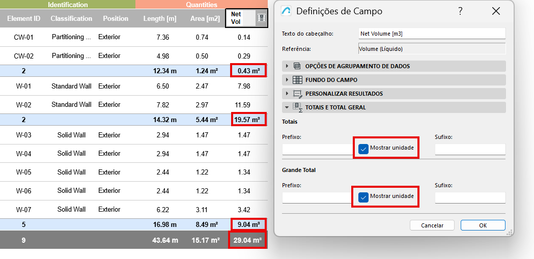Click the 8.49 m² subtotal area cell

pos(207,224)
